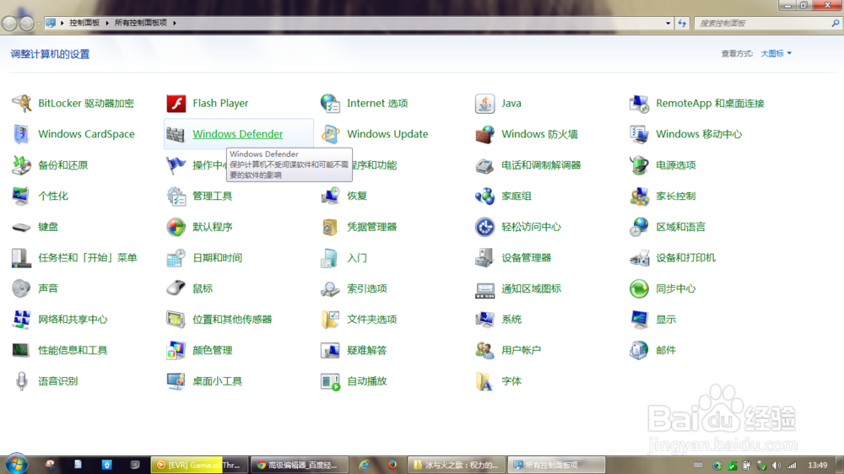Screen dimensions: 844x474
Task: Open Internet Explorer from the taskbar
Action: (364, 465)
